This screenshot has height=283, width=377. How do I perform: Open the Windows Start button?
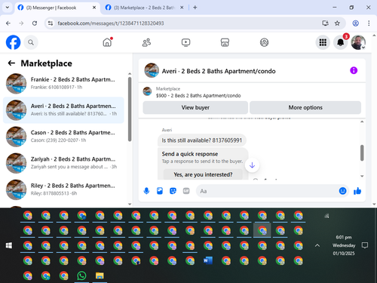[x=9, y=245]
